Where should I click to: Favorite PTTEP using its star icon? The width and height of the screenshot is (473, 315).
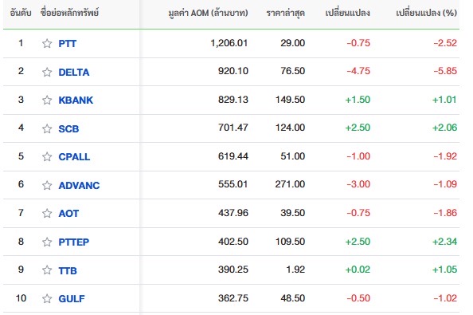click(47, 242)
